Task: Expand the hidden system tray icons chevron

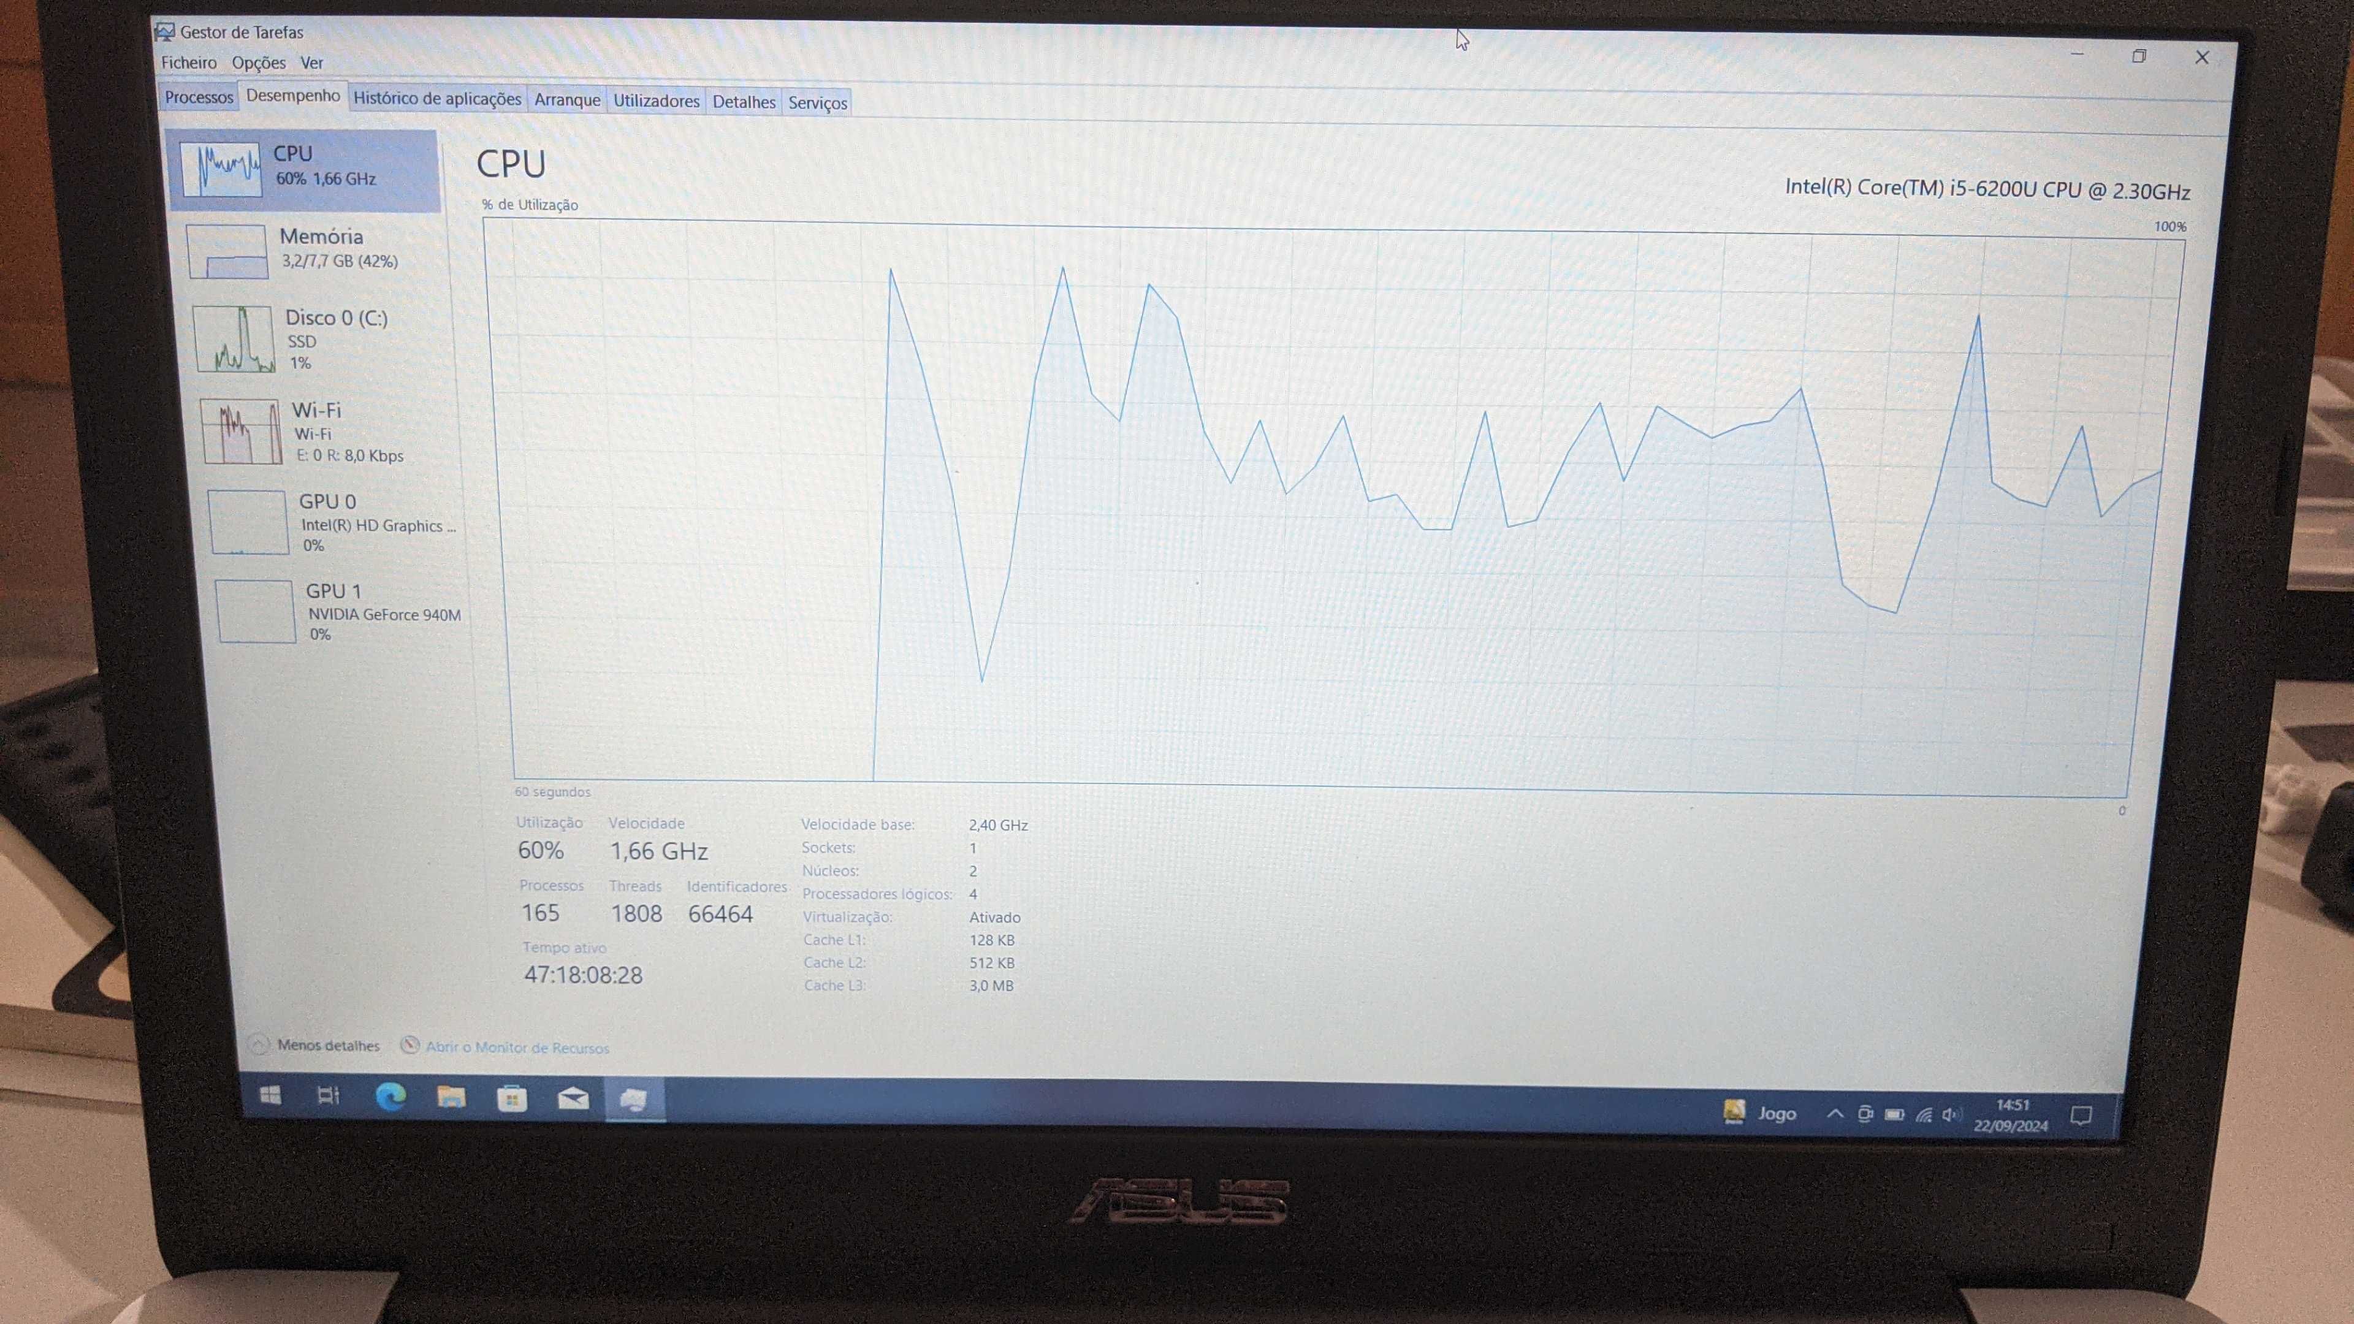Action: 1834,1113
